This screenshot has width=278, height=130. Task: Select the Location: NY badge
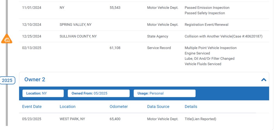[43, 93]
